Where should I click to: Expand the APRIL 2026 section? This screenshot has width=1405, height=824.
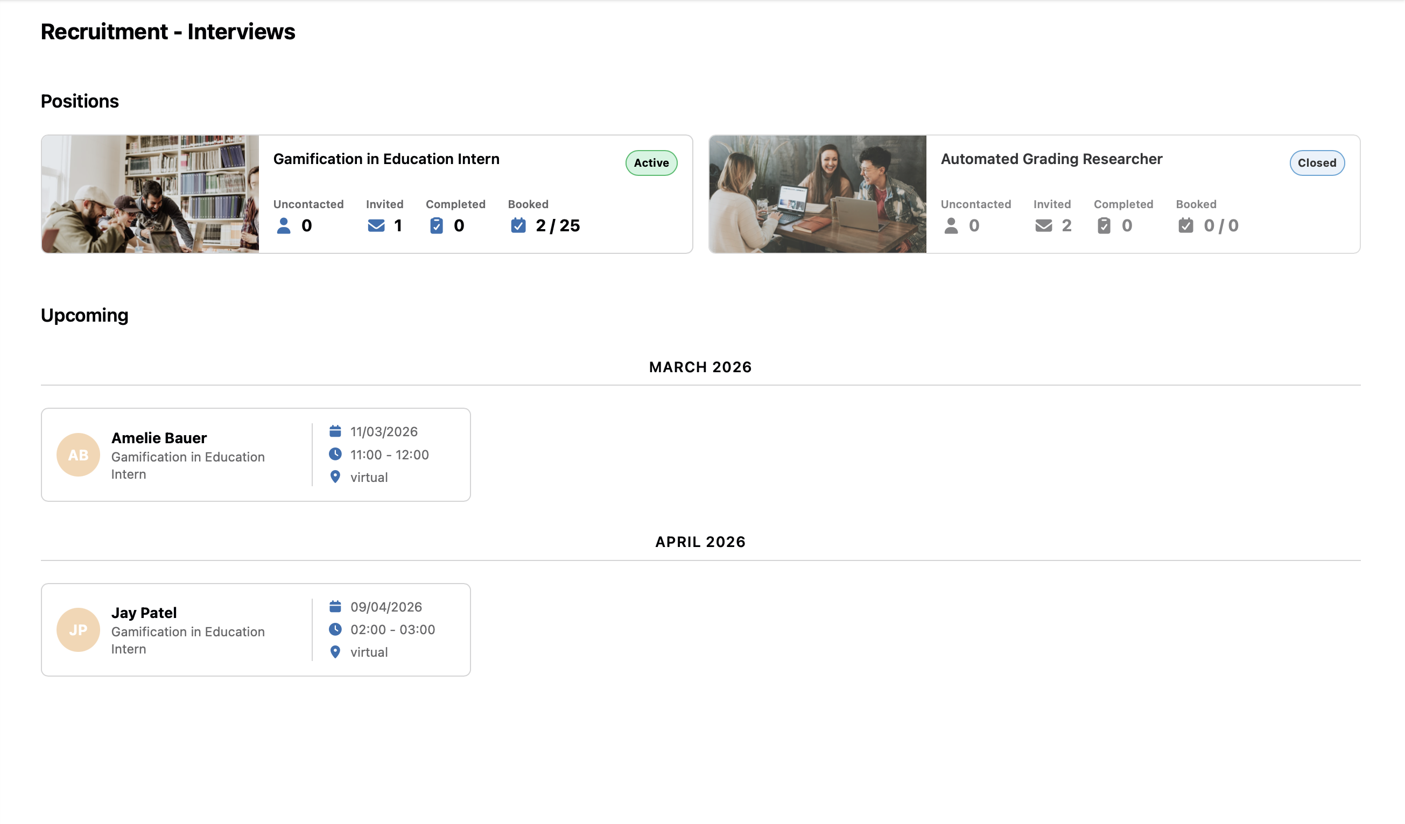pos(700,541)
